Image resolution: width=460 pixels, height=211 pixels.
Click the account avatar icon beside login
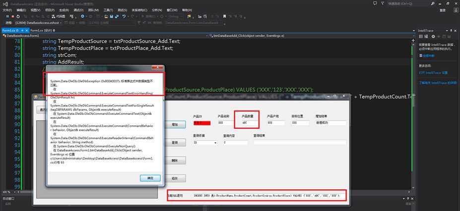pyautogui.click(x=456, y=10)
